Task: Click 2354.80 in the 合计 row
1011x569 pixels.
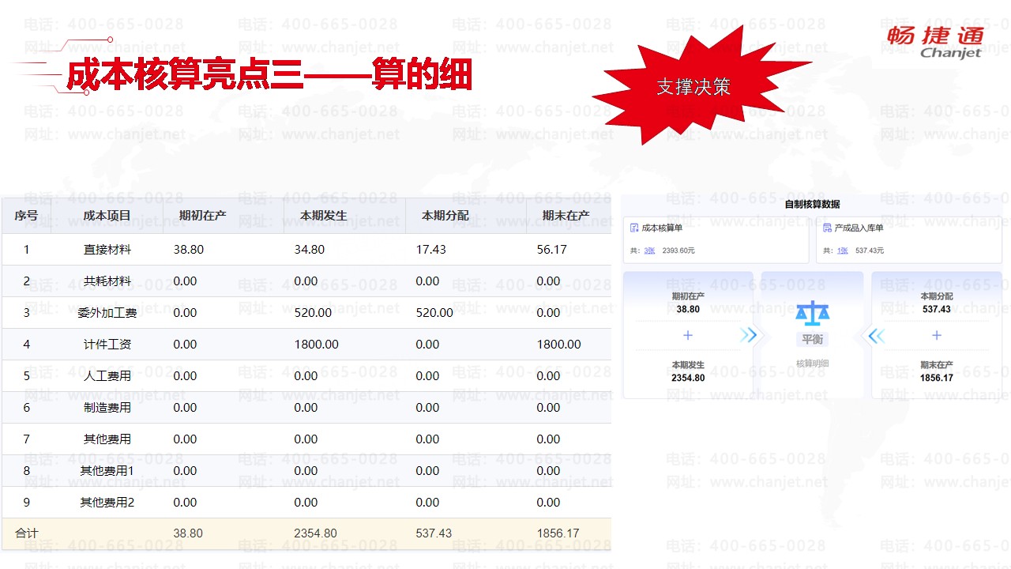Action: point(315,533)
